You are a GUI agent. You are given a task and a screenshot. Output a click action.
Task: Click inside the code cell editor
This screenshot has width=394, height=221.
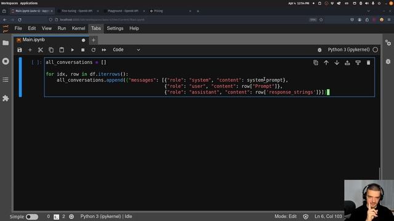209,77
